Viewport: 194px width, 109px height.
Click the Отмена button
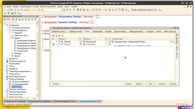[162, 84]
